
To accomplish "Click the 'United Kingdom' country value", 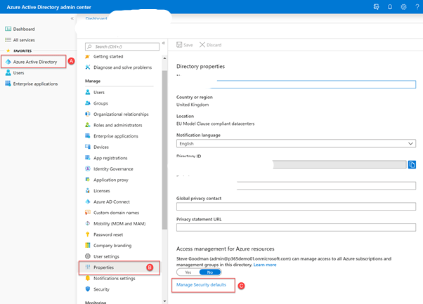I will [193, 105].
